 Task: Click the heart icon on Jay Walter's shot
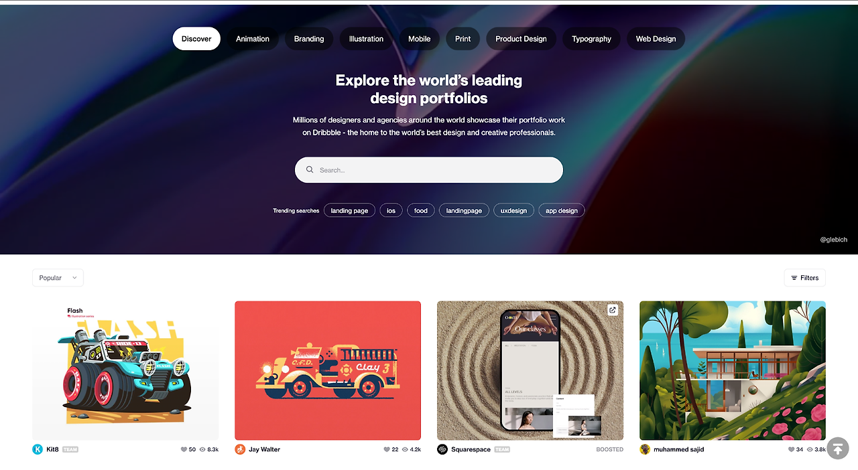point(387,450)
